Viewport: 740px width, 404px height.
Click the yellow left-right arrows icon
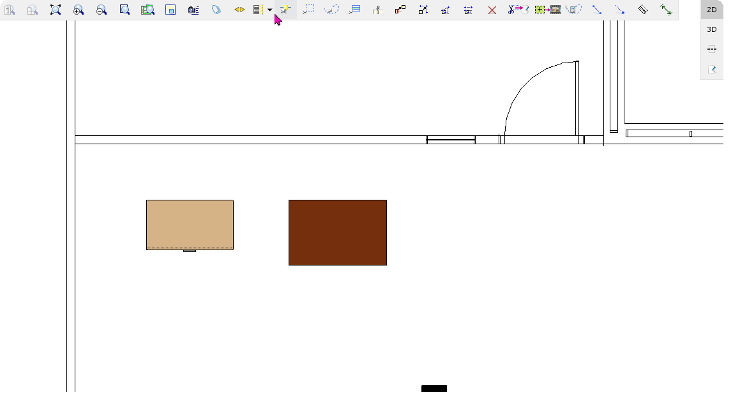pos(239,10)
